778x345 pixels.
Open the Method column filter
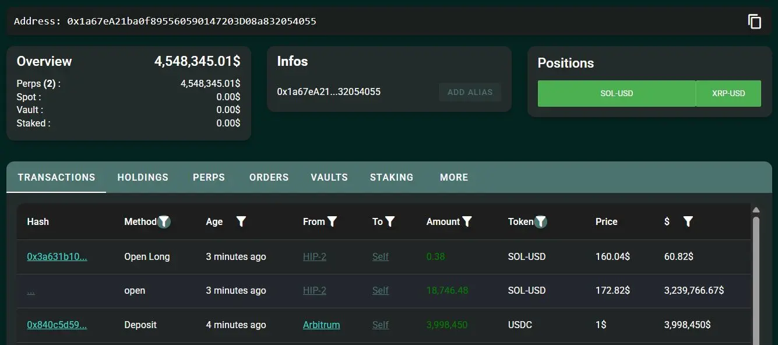[164, 221]
